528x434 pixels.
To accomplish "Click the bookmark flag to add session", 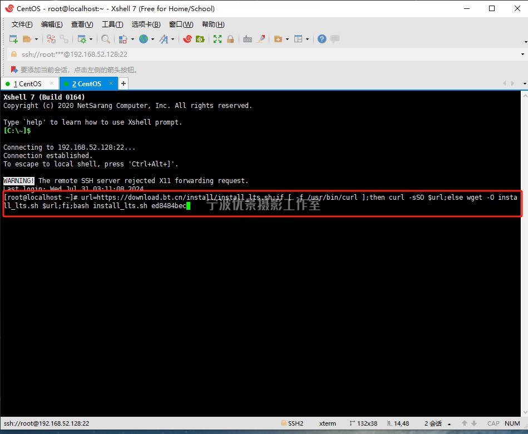I will [14, 70].
